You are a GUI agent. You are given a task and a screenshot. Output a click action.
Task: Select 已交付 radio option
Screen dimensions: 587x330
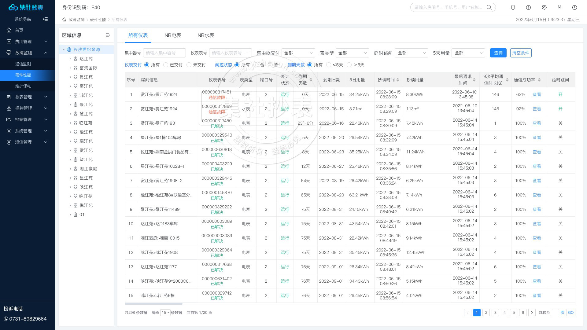[166, 65]
